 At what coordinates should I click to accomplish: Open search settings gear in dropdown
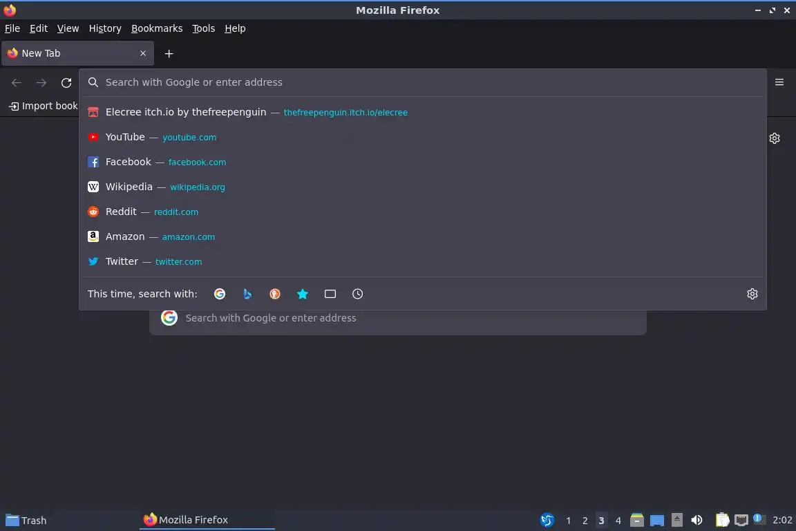coord(752,294)
